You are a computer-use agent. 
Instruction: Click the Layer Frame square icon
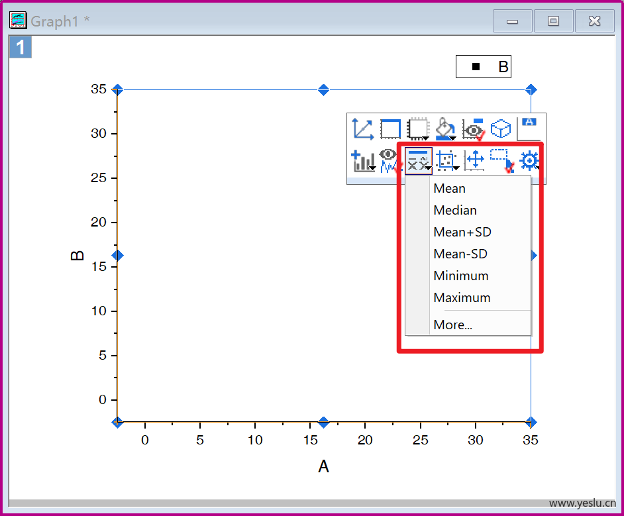(x=390, y=129)
